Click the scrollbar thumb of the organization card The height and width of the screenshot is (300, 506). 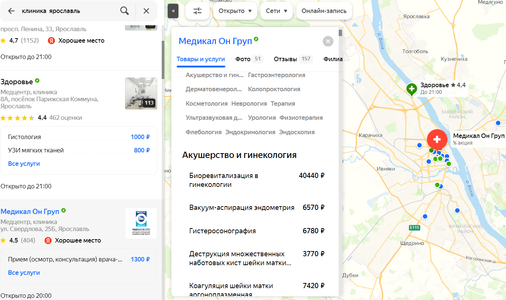click(x=340, y=33)
